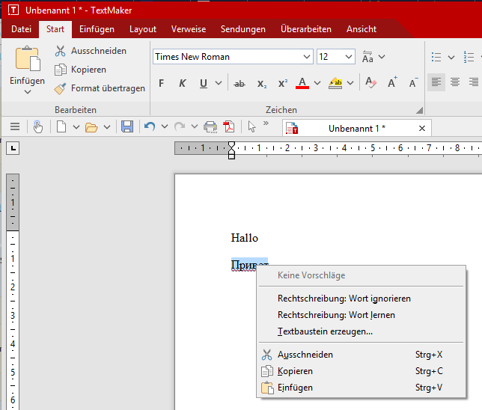The image size is (482, 410).
Task: Click the red font color button
Action: tap(302, 83)
